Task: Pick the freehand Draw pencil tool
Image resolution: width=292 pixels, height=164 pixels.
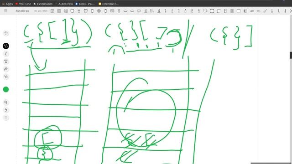Action: click(x=6, y=54)
